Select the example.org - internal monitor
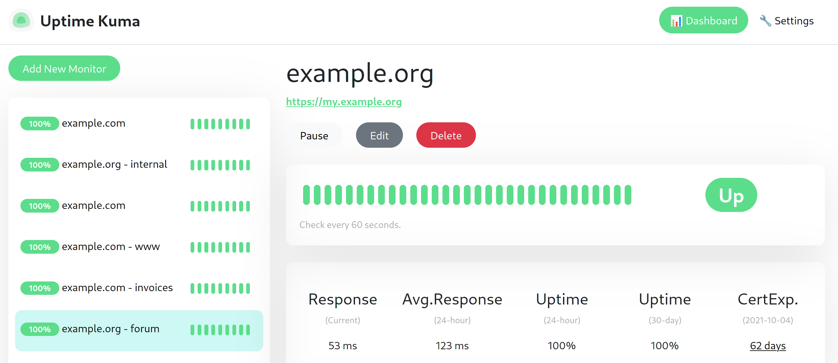 (139, 164)
